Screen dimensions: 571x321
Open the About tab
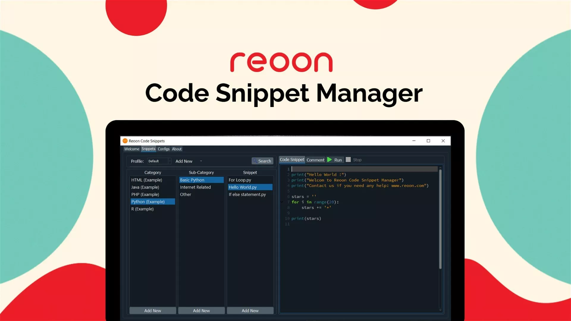(177, 149)
